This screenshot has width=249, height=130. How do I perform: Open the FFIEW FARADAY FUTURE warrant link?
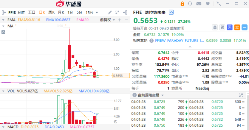179,40
